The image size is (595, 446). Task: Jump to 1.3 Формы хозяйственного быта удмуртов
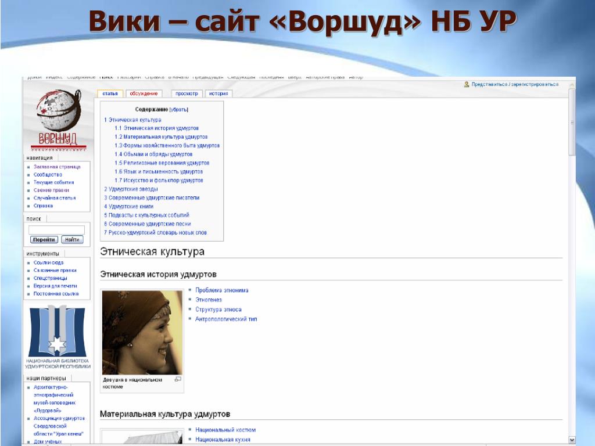pyautogui.click(x=167, y=146)
